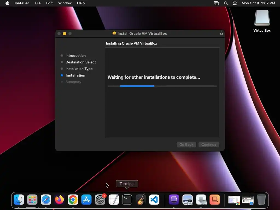Restore the minimized Chrome window from dock
This screenshot has height=210, width=280.
coord(234,200)
